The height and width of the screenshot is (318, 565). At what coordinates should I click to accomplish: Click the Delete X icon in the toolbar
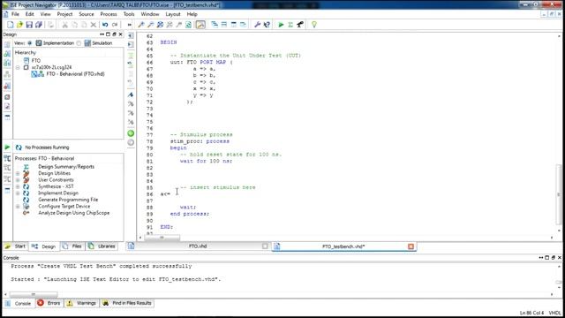coord(94,25)
